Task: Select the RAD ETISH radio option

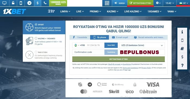Action: point(36,52)
